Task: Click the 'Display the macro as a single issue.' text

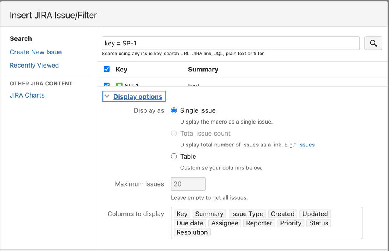Action: [226, 122]
